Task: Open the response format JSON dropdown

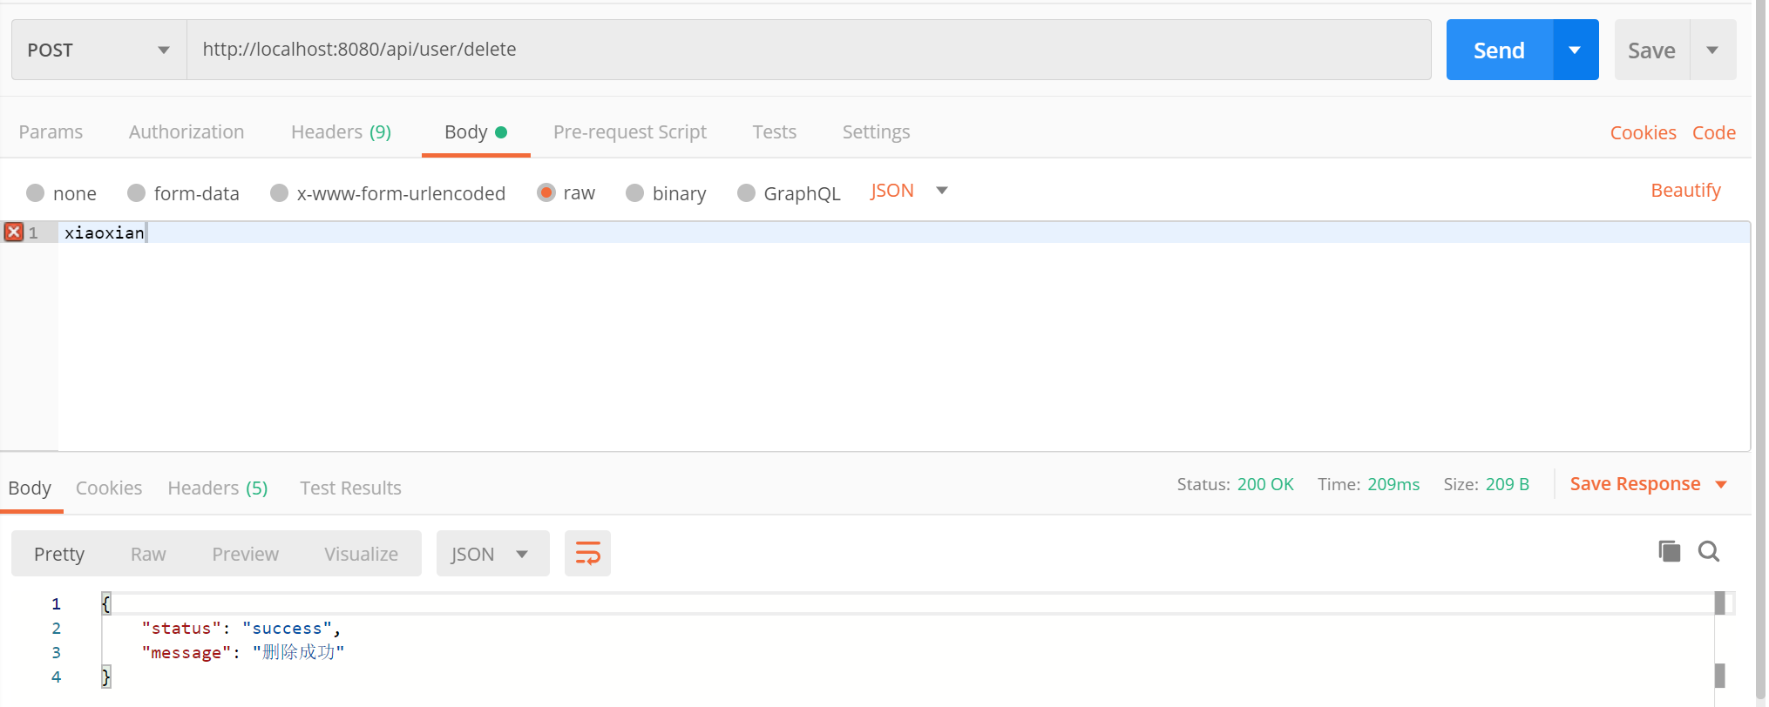Action: (x=492, y=554)
